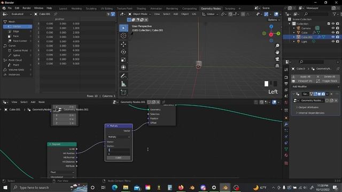Choose the Move tool
The width and height of the screenshot is (342, 192).
[x=123, y=44]
